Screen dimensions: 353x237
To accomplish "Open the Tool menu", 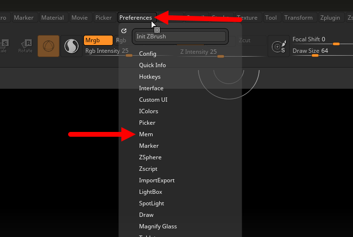I will coord(271,18).
